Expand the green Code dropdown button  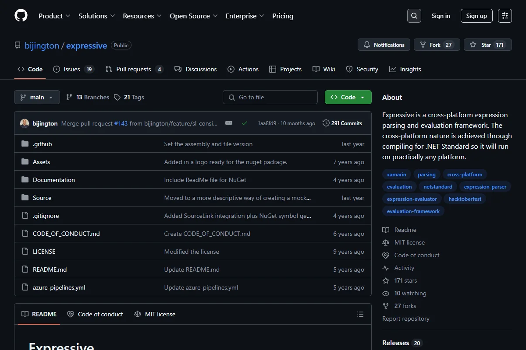click(x=348, y=97)
